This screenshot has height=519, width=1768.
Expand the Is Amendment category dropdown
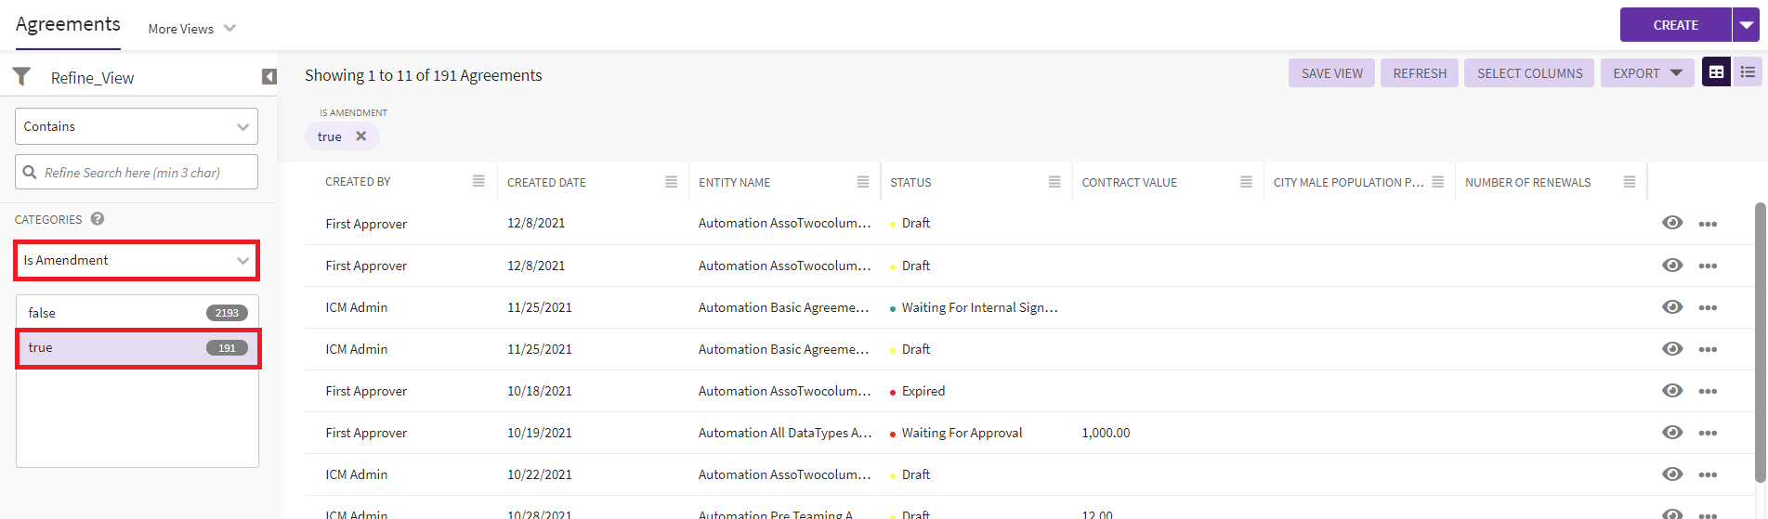pos(137,261)
